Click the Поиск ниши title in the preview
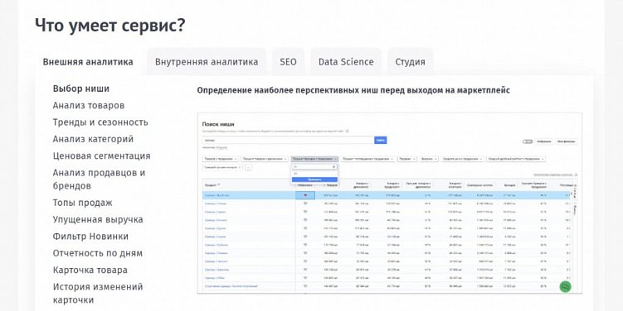Image resolution: width=623 pixels, height=311 pixels. coord(218,124)
